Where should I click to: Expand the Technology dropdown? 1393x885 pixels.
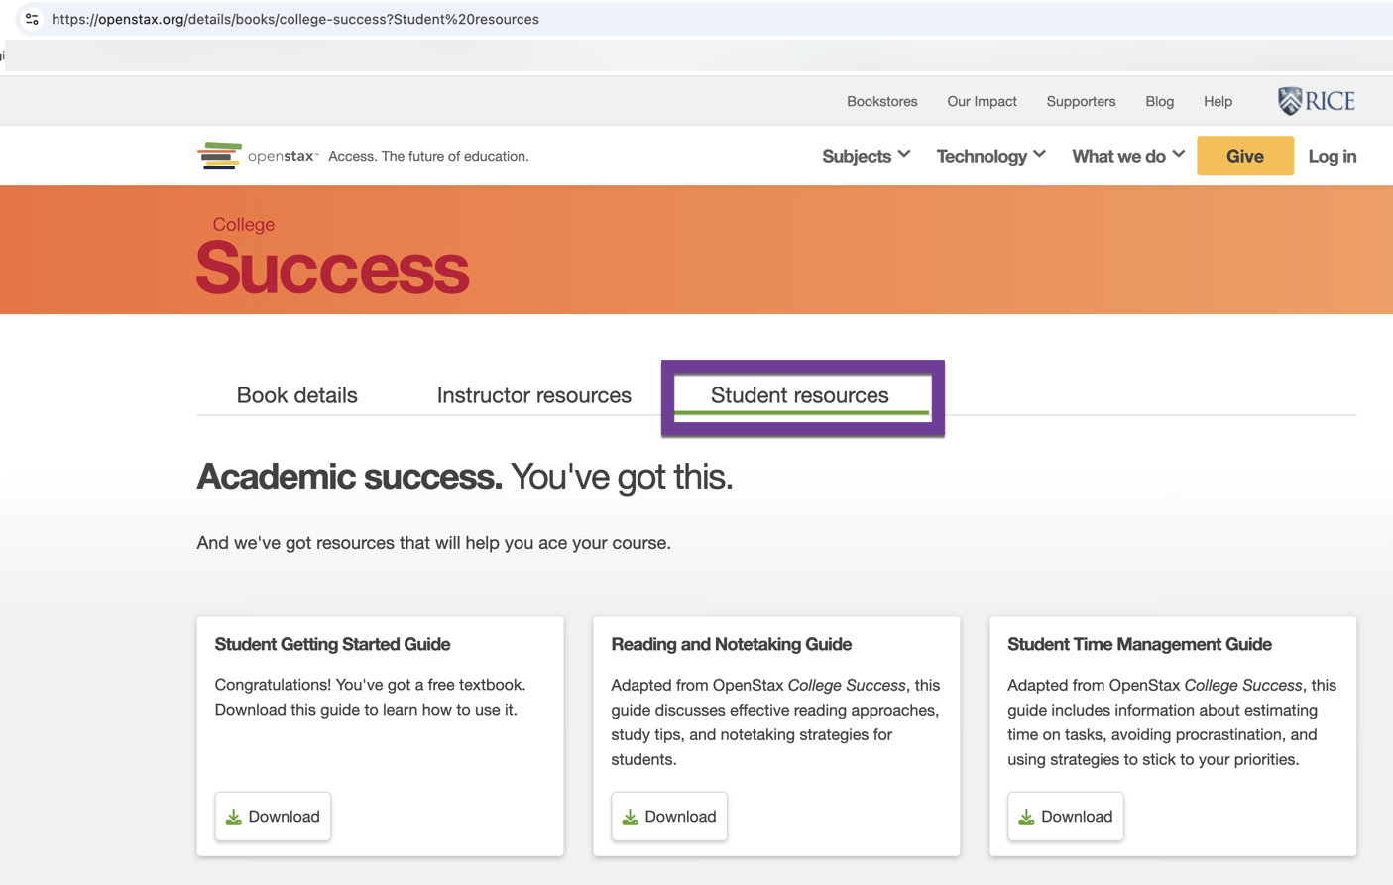click(990, 156)
